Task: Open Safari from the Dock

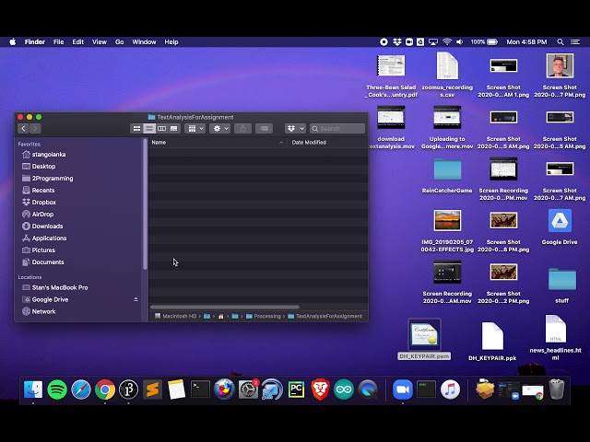Action: pyautogui.click(x=81, y=390)
